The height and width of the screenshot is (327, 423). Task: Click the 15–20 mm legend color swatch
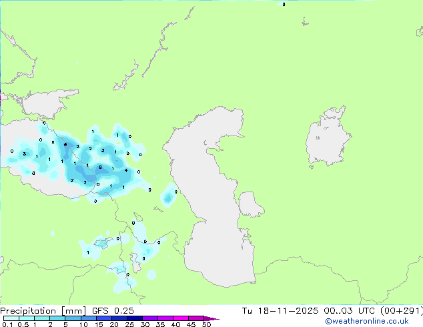point(103,318)
